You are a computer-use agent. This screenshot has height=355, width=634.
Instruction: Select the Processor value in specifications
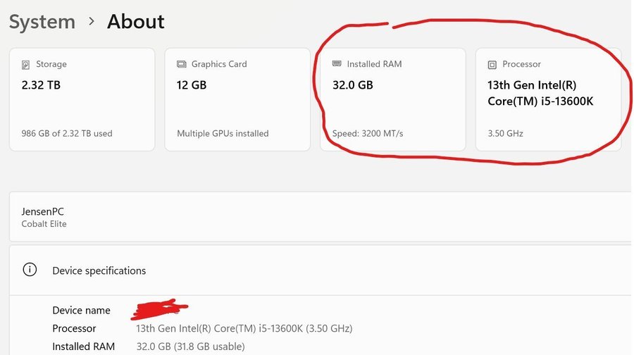(x=244, y=328)
